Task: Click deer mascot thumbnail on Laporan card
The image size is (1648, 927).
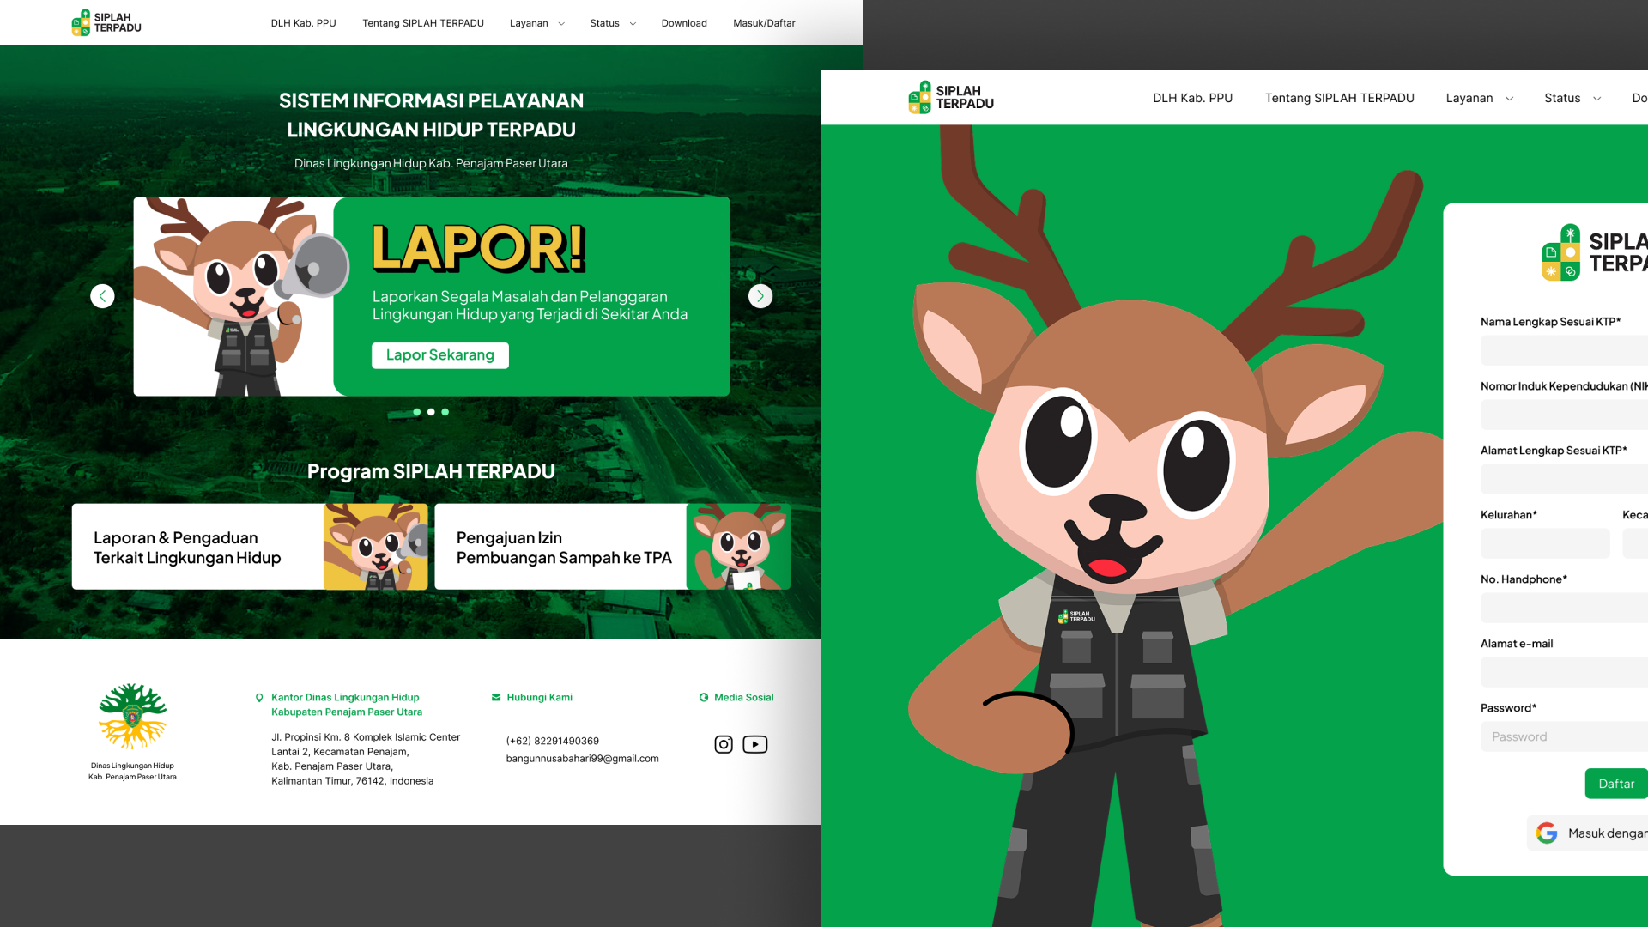Action: click(x=376, y=547)
